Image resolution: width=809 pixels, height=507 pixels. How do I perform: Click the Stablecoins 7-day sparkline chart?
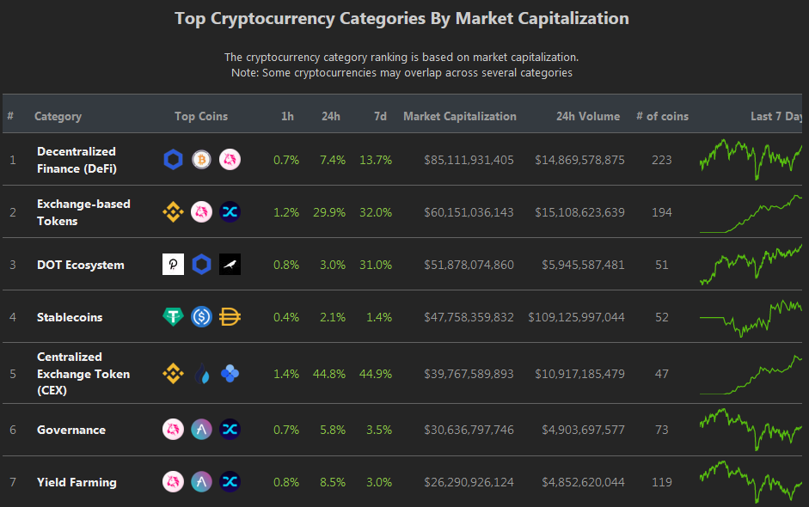(751, 318)
